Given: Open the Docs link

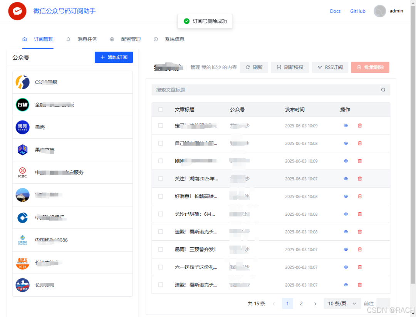Looking at the screenshot, I should tap(335, 11).
